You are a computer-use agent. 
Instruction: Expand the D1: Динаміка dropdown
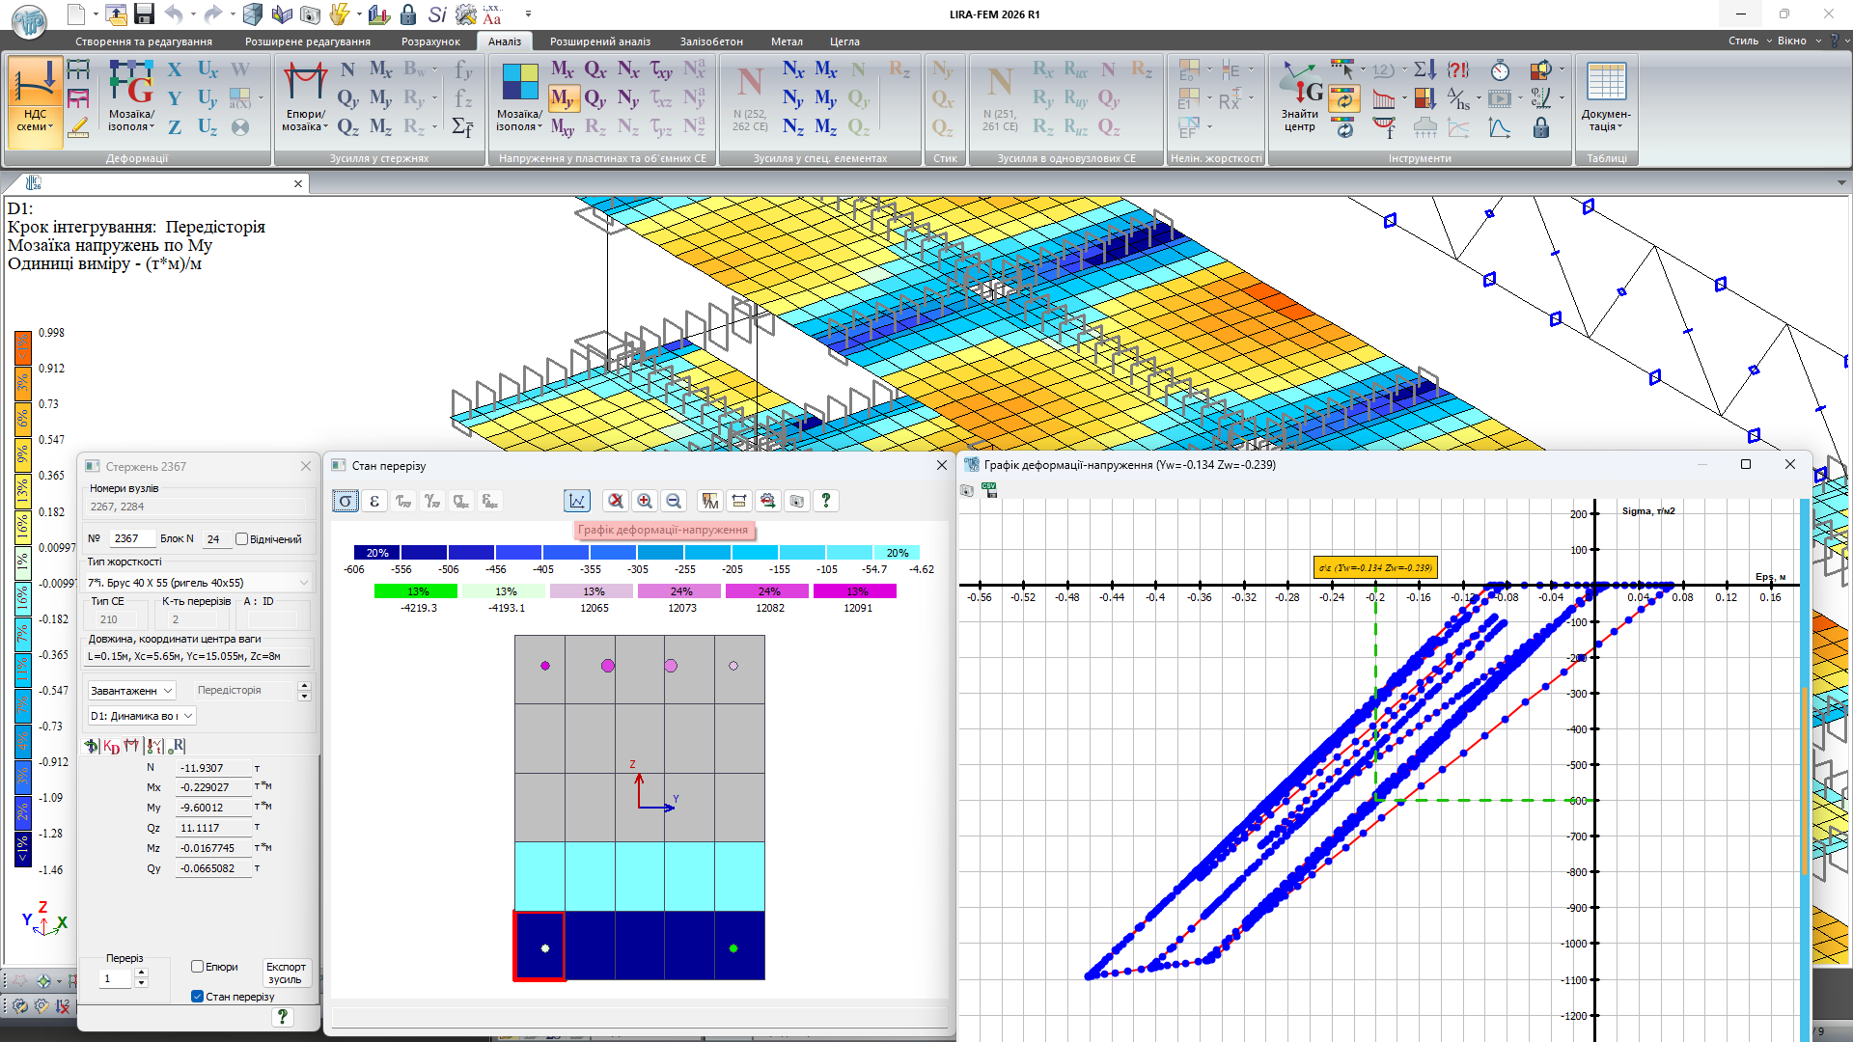[142, 716]
